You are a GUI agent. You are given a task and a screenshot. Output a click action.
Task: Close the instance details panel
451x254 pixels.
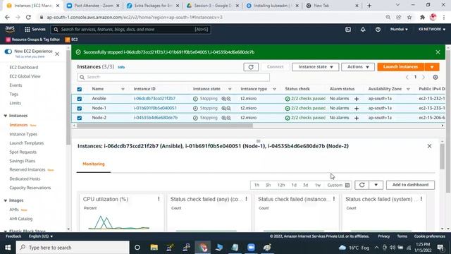point(429,146)
